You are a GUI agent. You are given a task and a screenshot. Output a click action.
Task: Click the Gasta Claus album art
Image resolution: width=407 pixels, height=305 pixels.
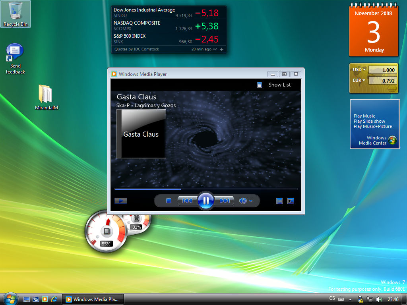pos(141,134)
